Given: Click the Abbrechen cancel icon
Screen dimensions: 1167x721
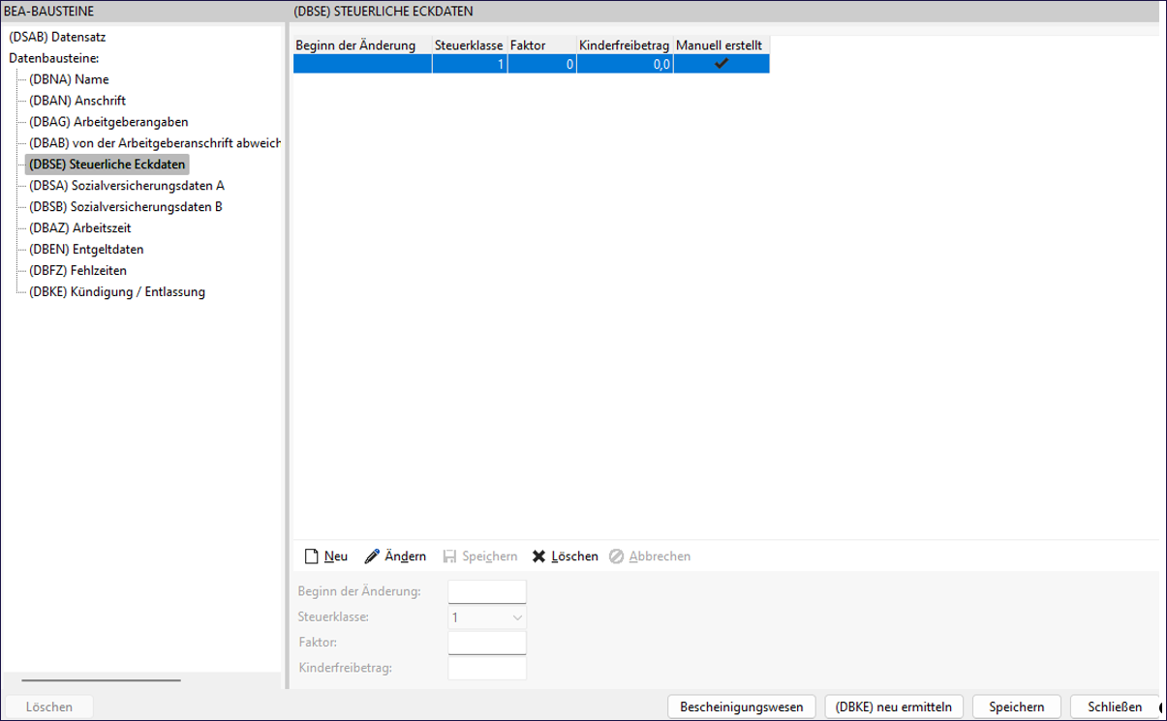Looking at the screenshot, I should [x=616, y=556].
